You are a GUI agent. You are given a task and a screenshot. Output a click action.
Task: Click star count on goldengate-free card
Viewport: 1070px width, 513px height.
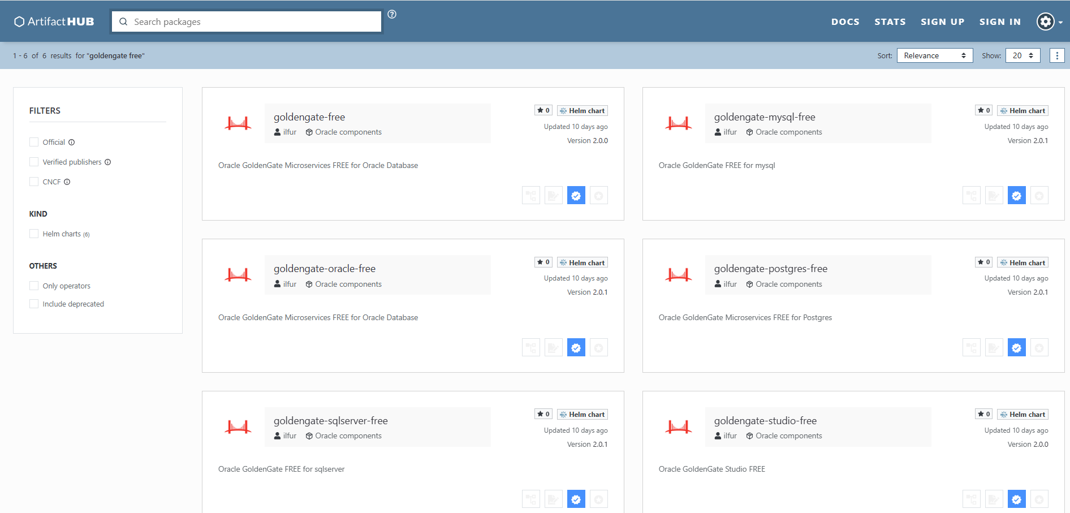click(543, 110)
